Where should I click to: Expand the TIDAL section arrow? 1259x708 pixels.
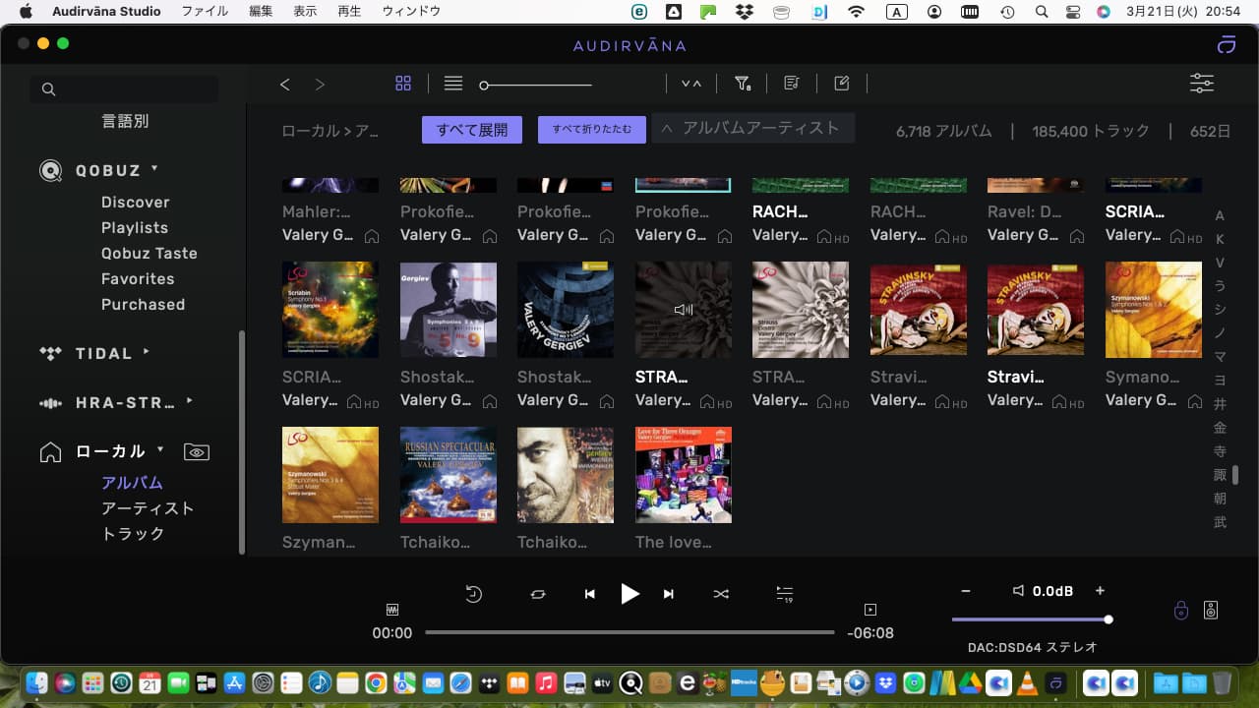point(147,351)
